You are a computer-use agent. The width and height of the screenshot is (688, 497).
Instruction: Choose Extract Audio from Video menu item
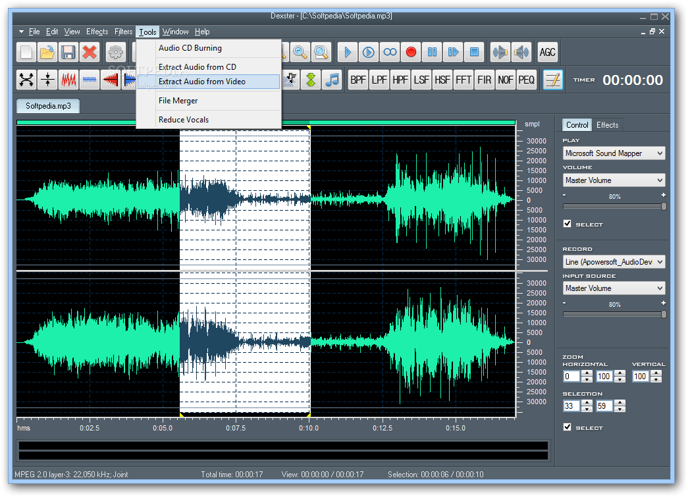point(202,82)
